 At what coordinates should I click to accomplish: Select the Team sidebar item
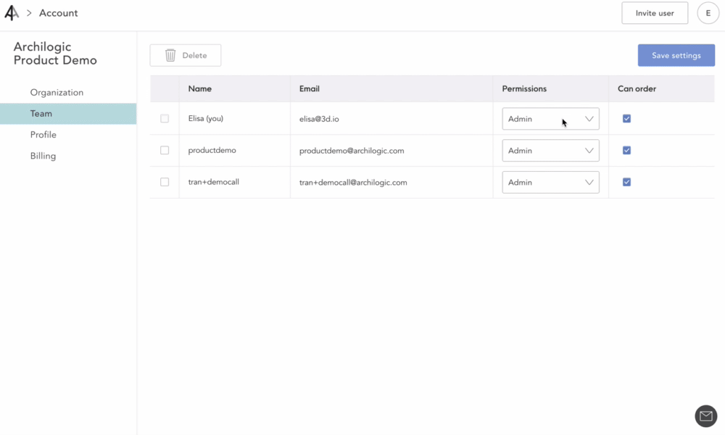pyautogui.click(x=68, y=114)
